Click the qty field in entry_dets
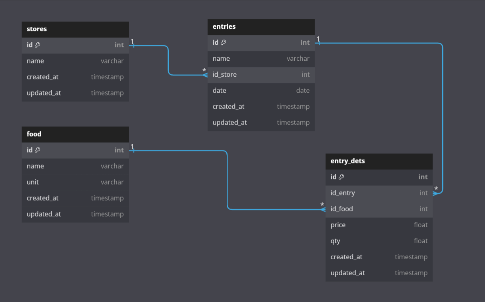The image size is (485, 302). click(379, 240)
